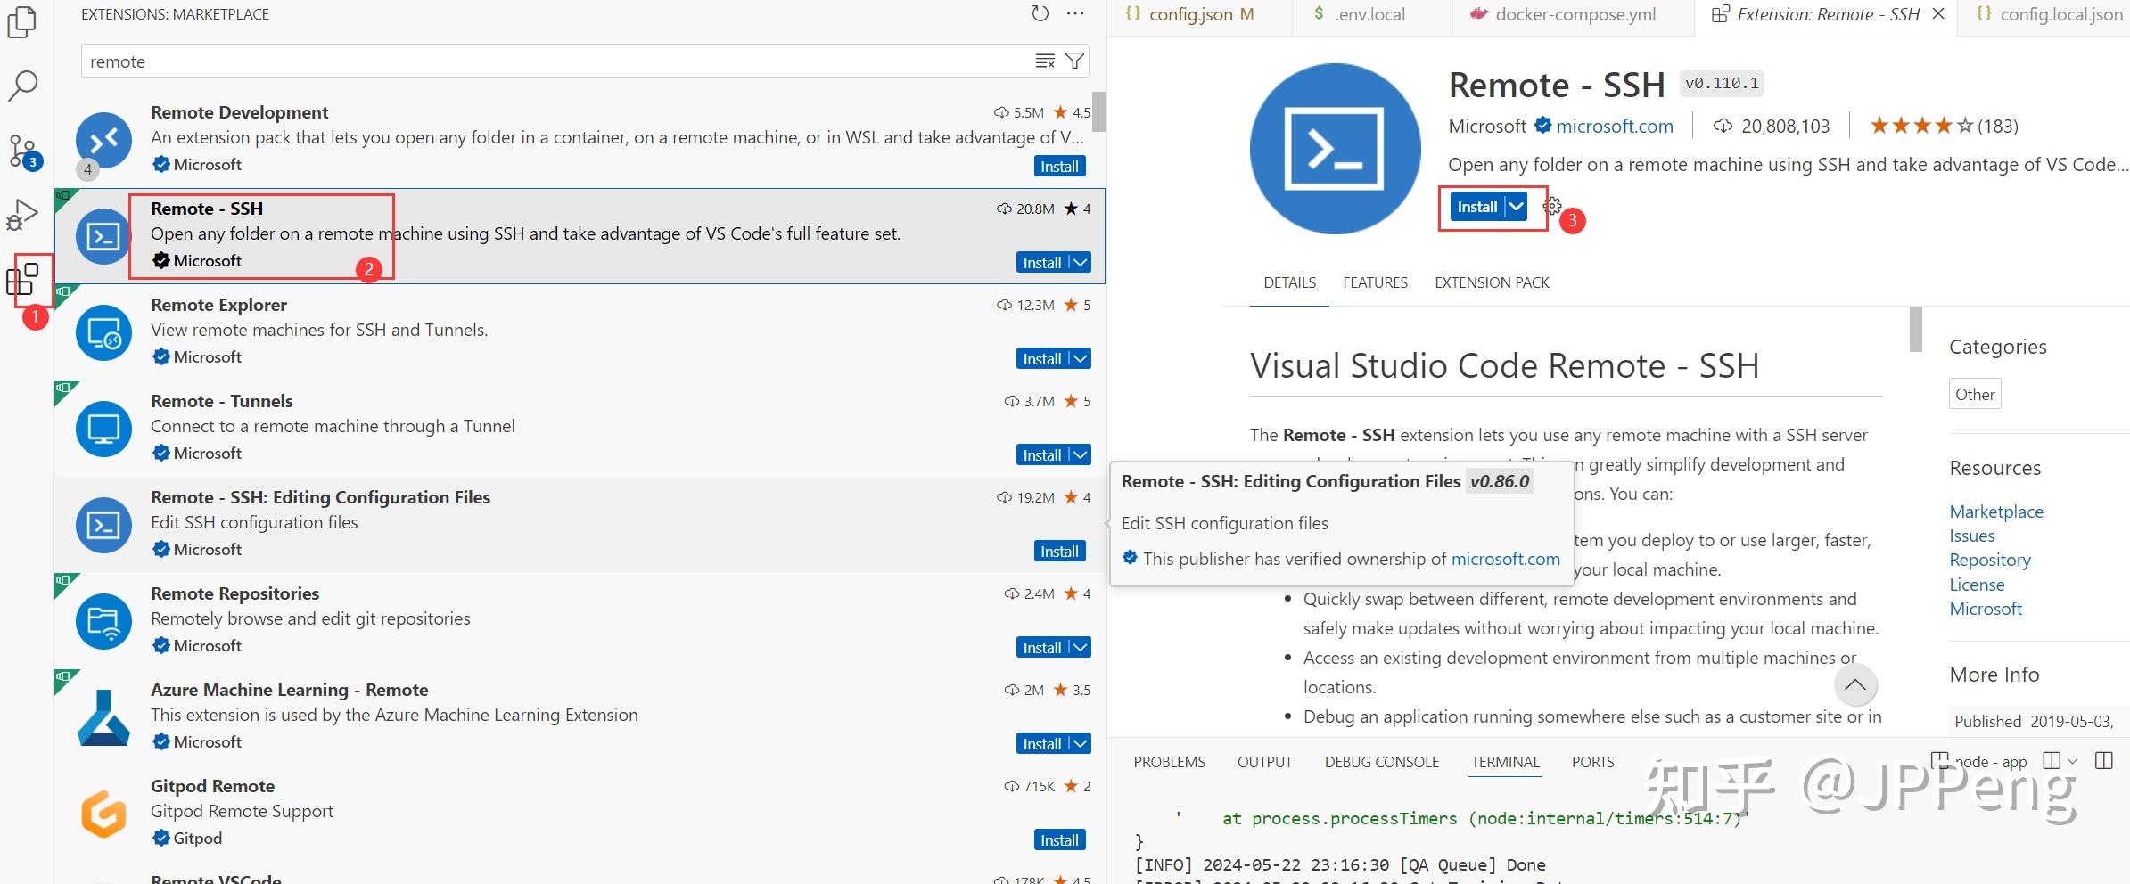Switch to the TERMINAL panel tab

click(1505, 762)
